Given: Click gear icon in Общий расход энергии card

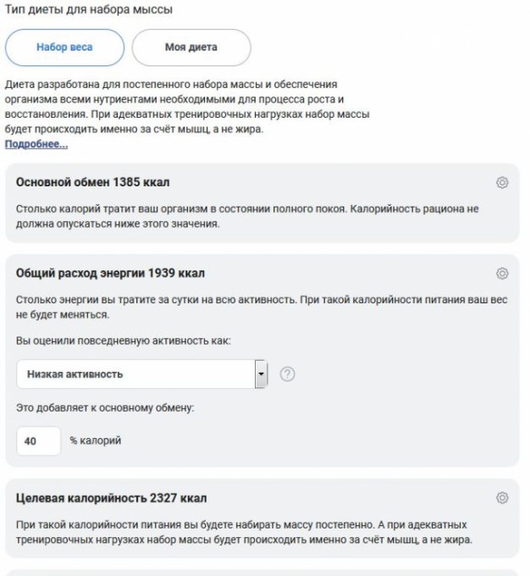Looking at the screenshot, I should tap(502, 273).
